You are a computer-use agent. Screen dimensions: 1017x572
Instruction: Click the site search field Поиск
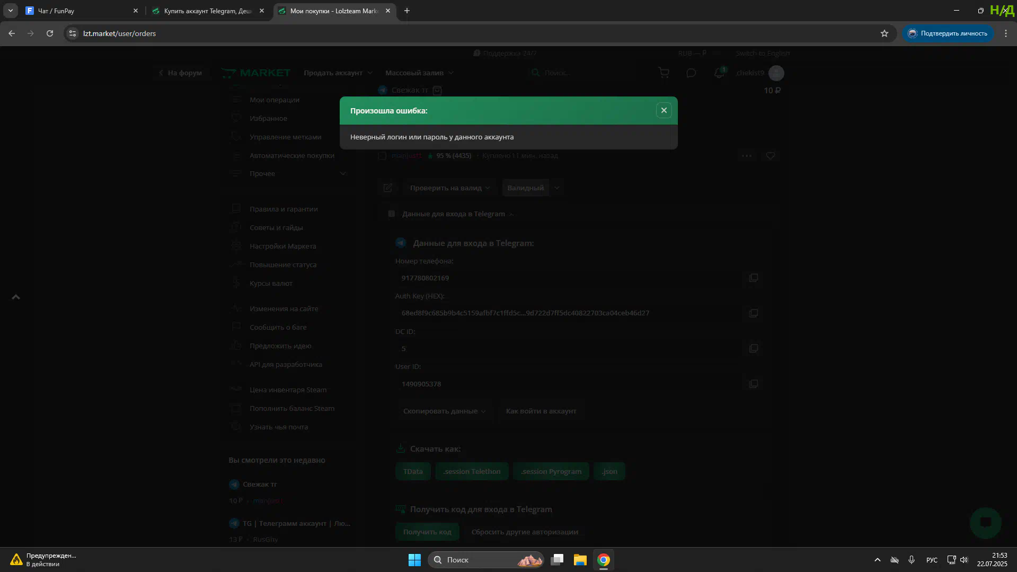pyautogui.click(x=583, y=73)
